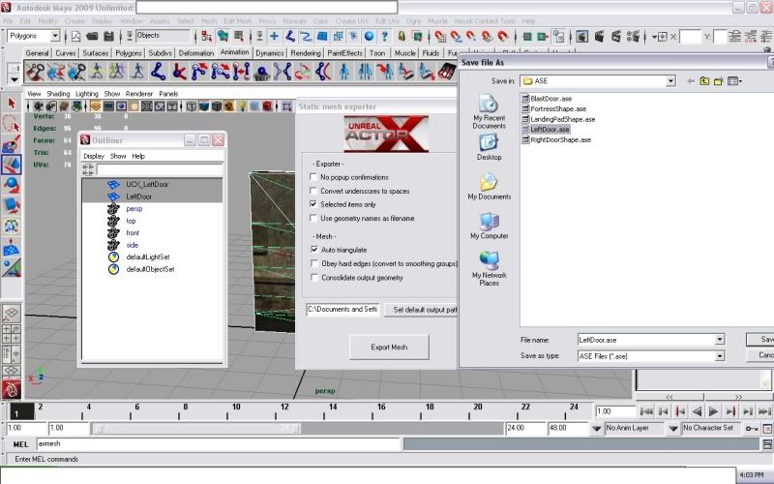Expand the Save in folder dropdown

tap(670, 81)
